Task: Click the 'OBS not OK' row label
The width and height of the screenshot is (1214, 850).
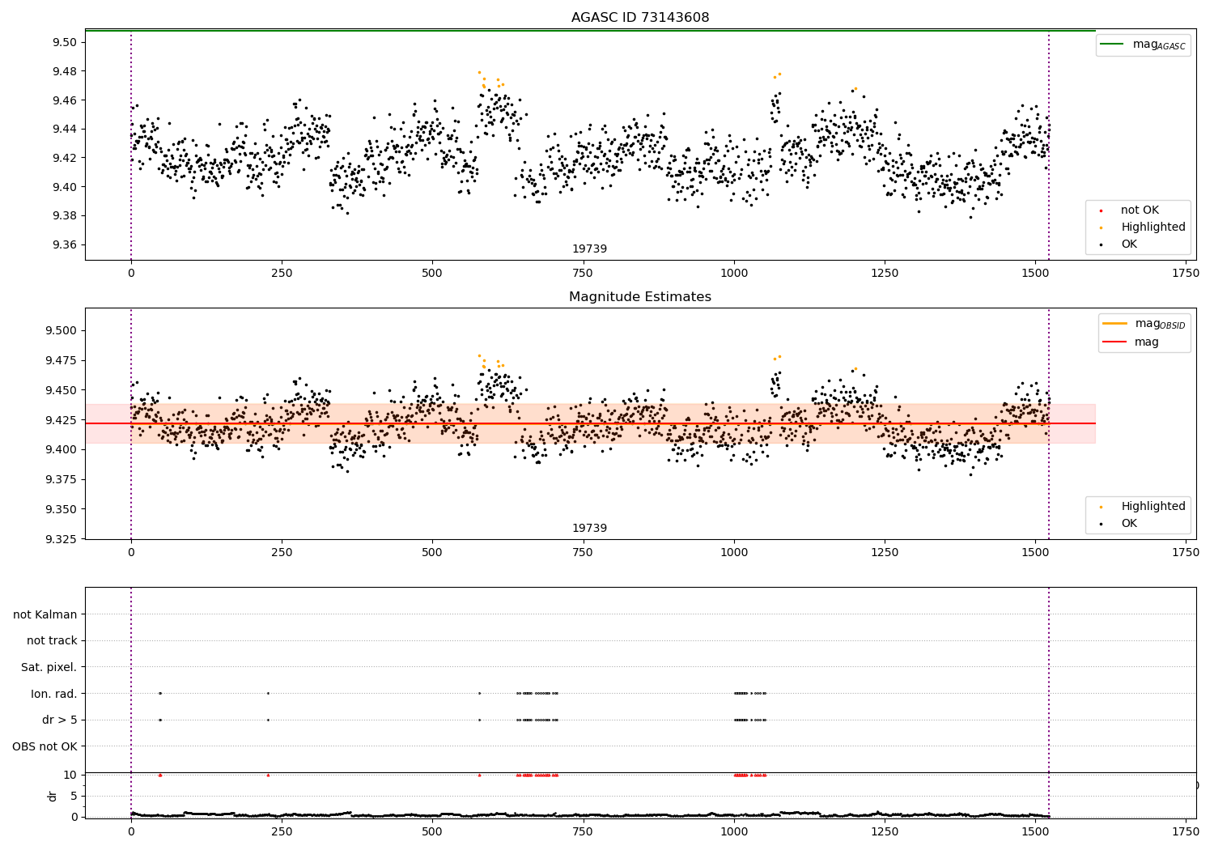Action: point(45,746)
